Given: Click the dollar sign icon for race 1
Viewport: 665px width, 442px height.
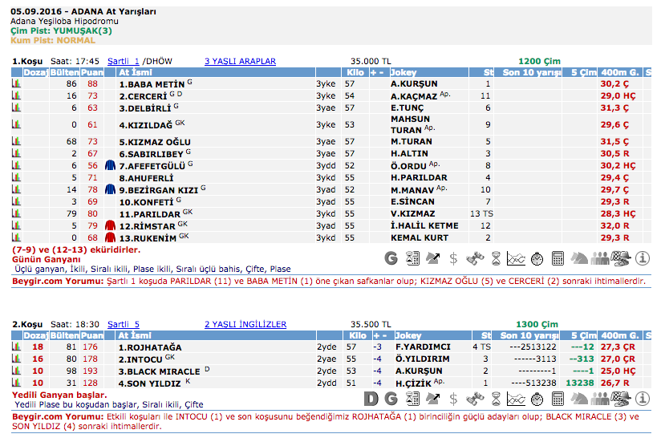Looking at the screenshot, I should pos(453,258).
